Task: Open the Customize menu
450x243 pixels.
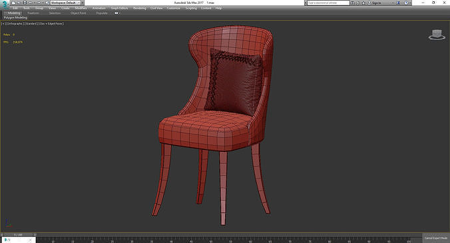Action: pyautogui.click(x=174, y=9)
